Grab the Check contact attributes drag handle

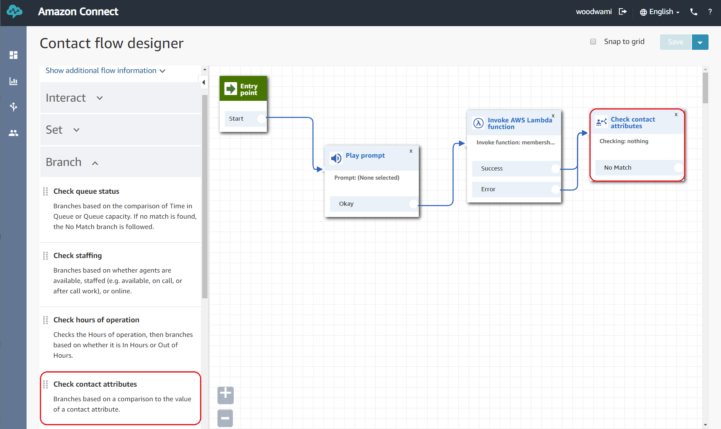pos(46,384)
